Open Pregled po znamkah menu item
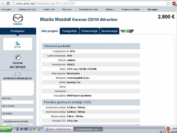Screen dimensions: 177x133 point(131,9)
